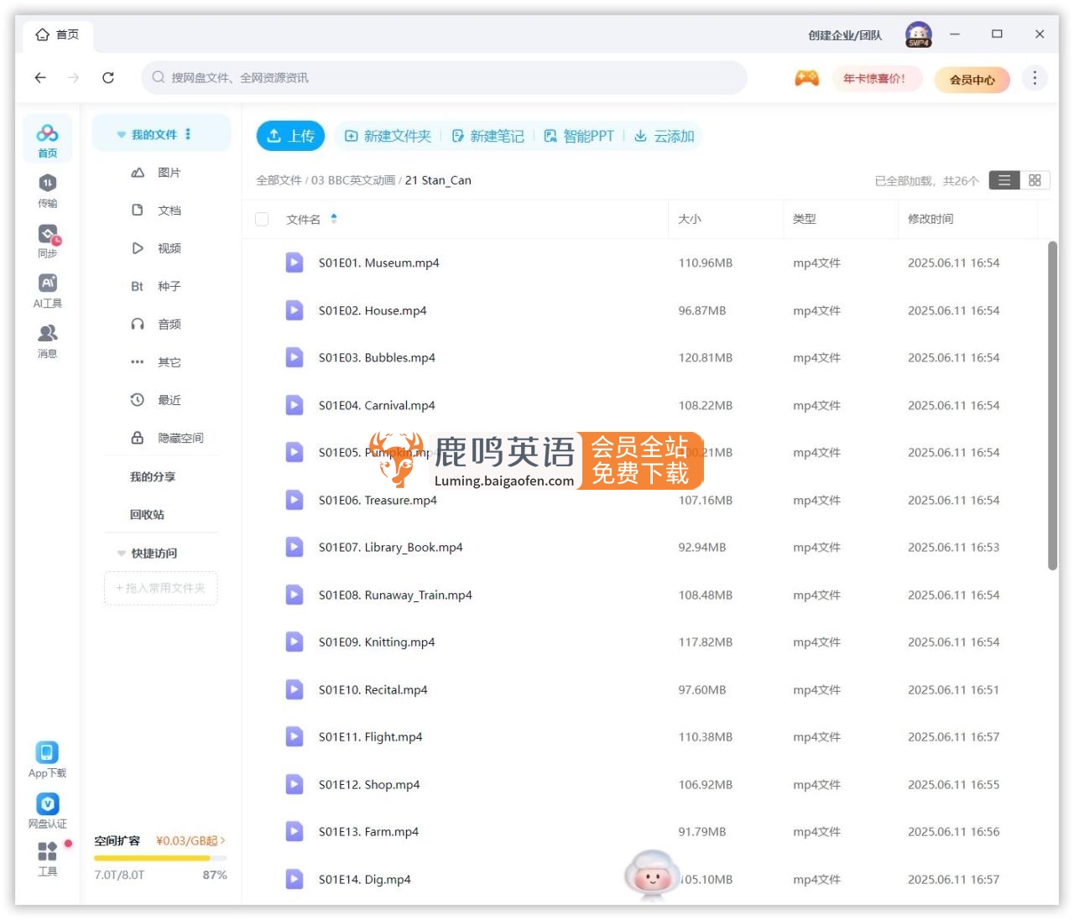Image resolution: width=1074 pixels, height=920 pixels.
Task: Open 云添加 cloud add feature
Action: 664,135
